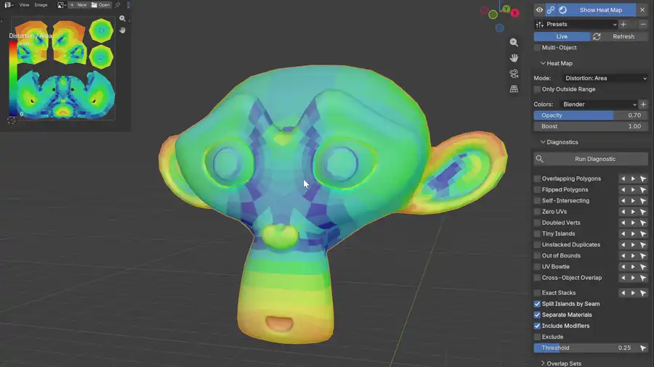The image size is (654, 367).
Task: Check the Overlapping Polygons box
Action: (537, 178)
